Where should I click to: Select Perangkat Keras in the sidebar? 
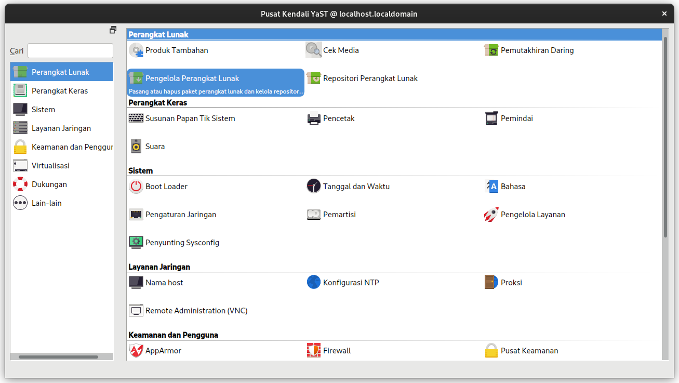60,91
